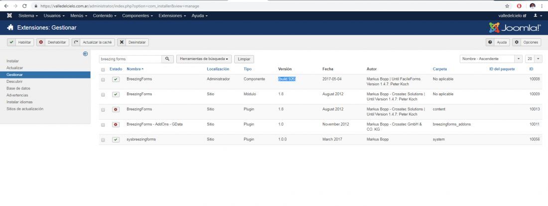Click the highlighted (build 926) version text
The image size is (548, 206).
pyautogui.click(x=287, y=79)
